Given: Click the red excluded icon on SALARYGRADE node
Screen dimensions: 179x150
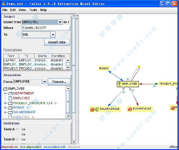Looking at the screenshot, I should 92,109.
